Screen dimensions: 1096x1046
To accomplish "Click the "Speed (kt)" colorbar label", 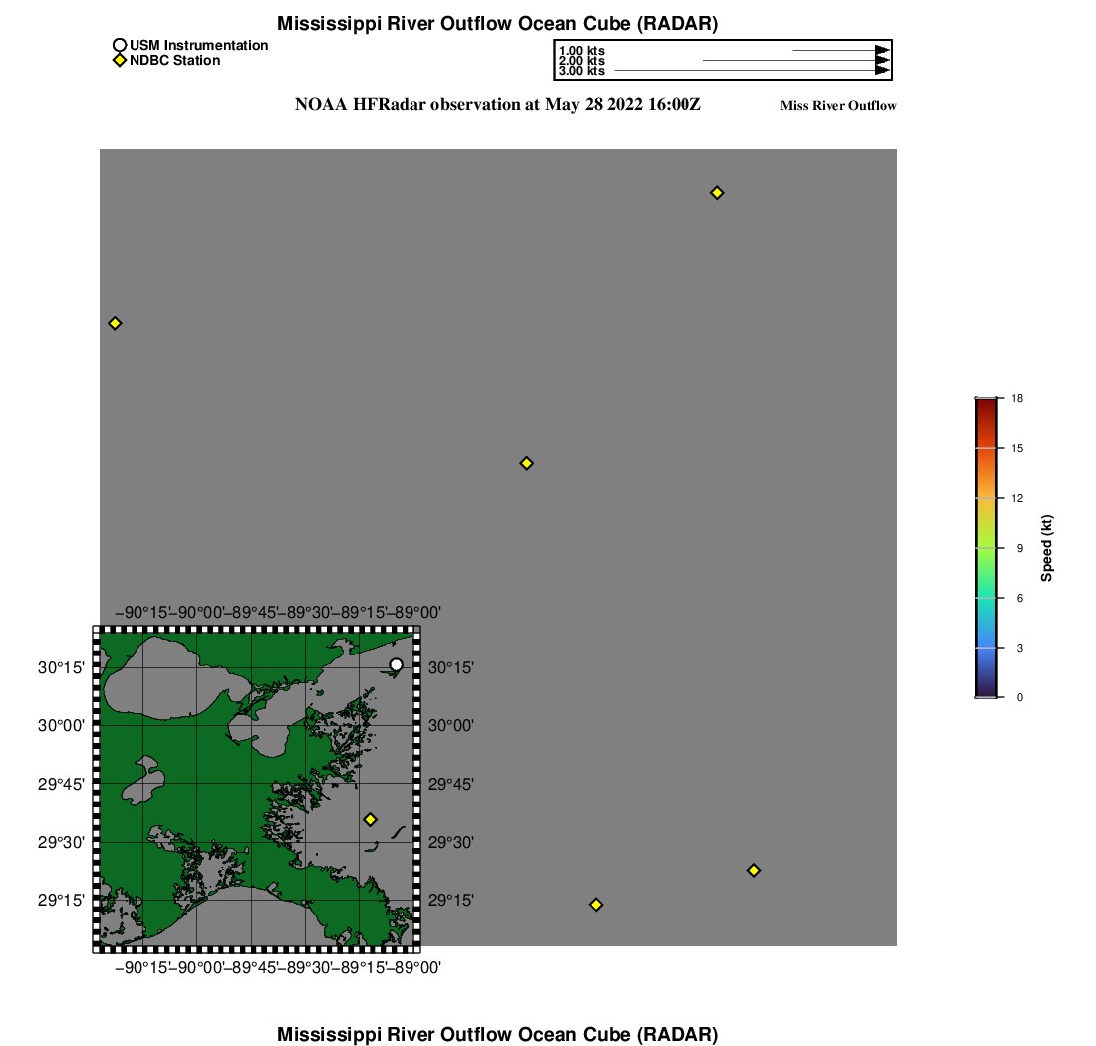I will pos(1046,549).
